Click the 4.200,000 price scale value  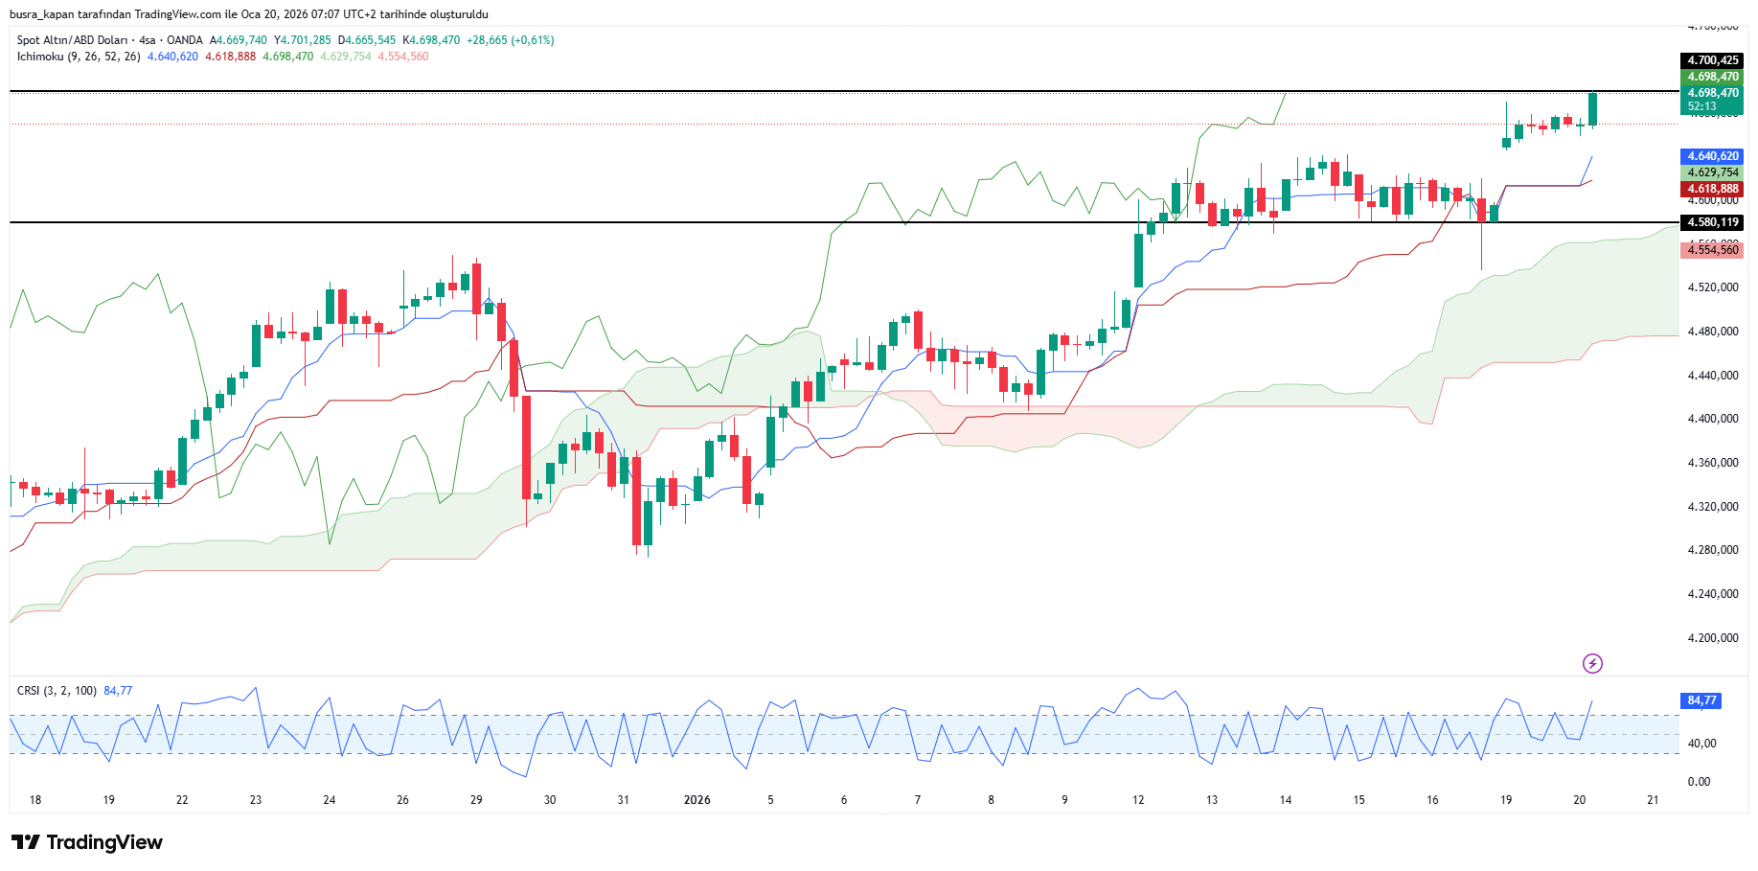click(x=1712, y=638)
